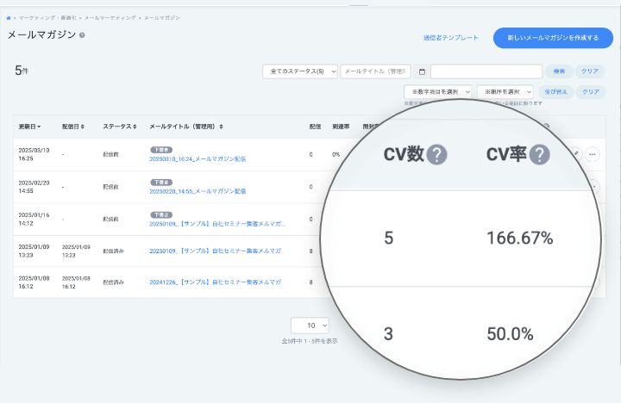Open the 全てのステータス(5) dropdown
Viewport: 621px width, 403px height.
tap(300, 71)
